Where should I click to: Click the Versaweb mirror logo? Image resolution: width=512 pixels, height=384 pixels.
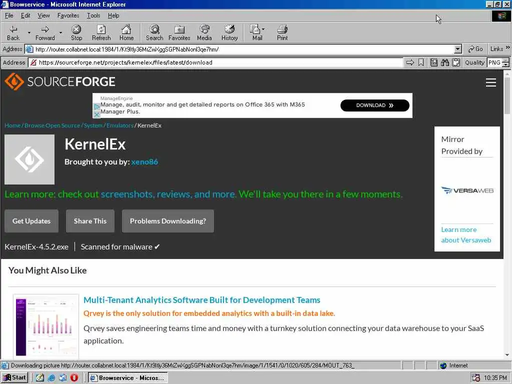tap(467, 190)
